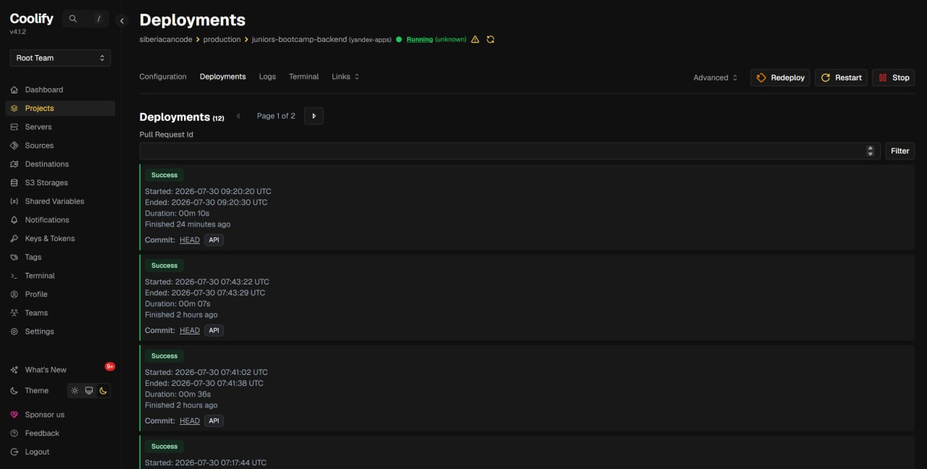Select the dark theme moon toggle
Screen dimensions: 927x469
104,391
